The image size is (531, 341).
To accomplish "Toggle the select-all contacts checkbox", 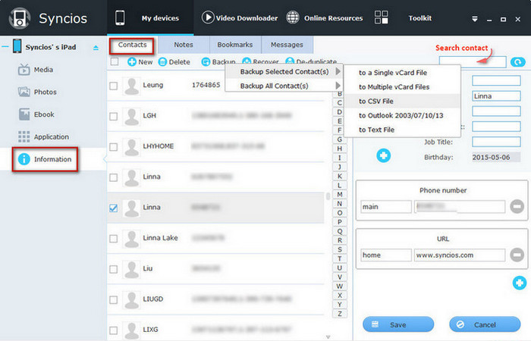I will [115, 61].
